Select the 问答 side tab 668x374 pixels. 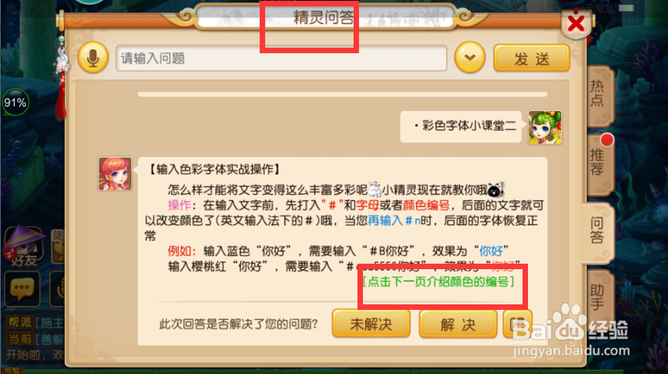pyautogui.click(x=597, y=231)
